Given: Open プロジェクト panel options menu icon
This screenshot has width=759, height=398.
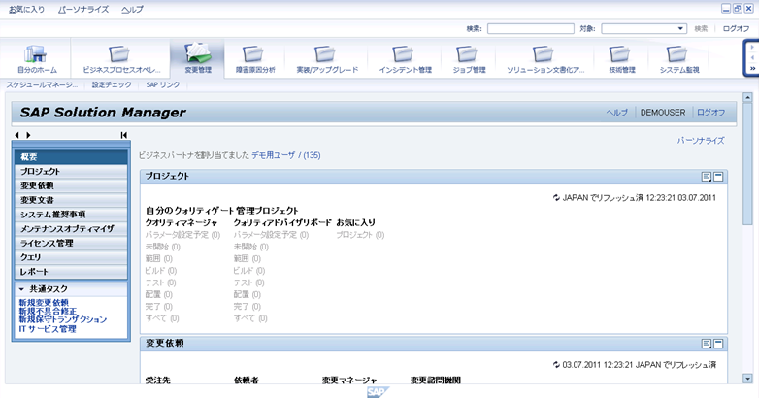Looking at the screenshot, I should pos(707,177).
